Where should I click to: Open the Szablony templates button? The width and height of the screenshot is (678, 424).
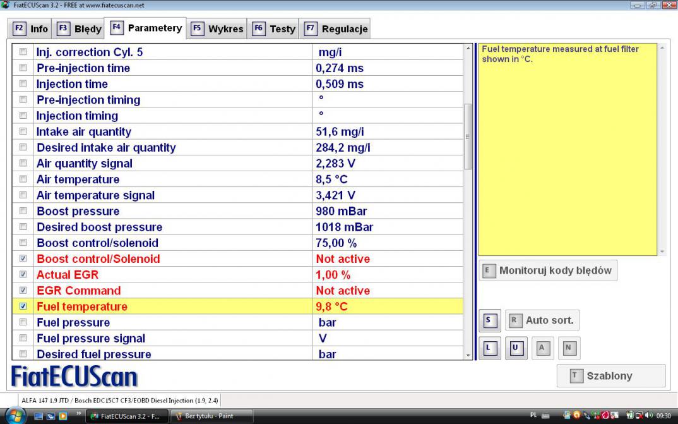(610, 376)
